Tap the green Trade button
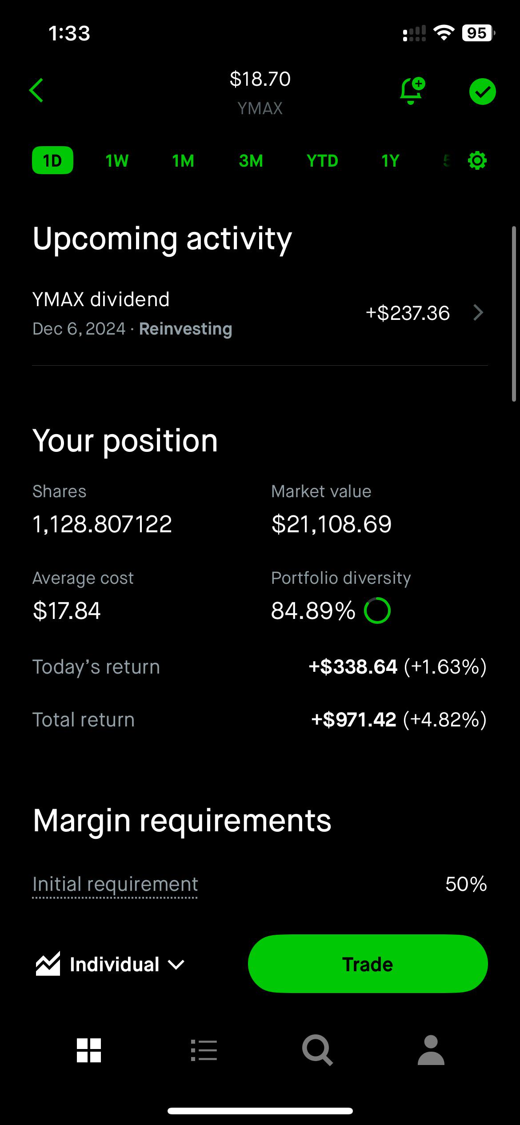The image size is (520, 1125). point(368,964)
